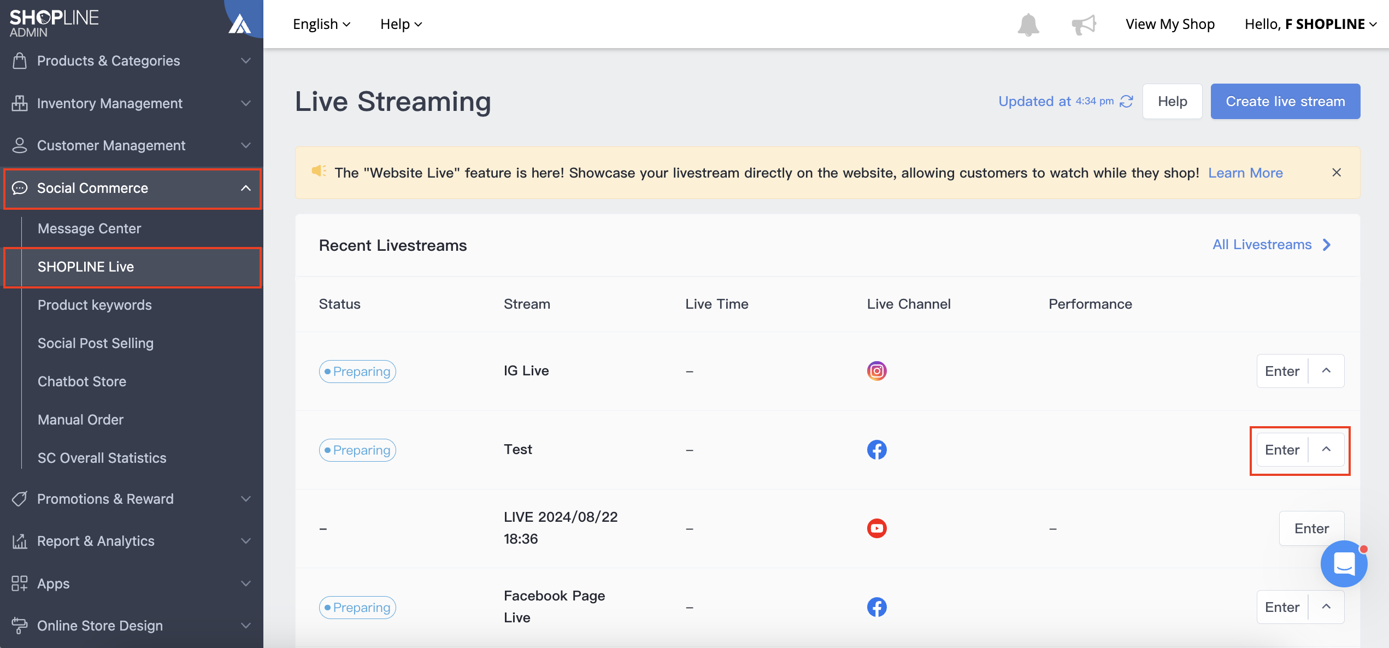The height and width of the screenshot is (648, 1389).
Task: Expand Promotions & Reward menu
Action: 246,499
